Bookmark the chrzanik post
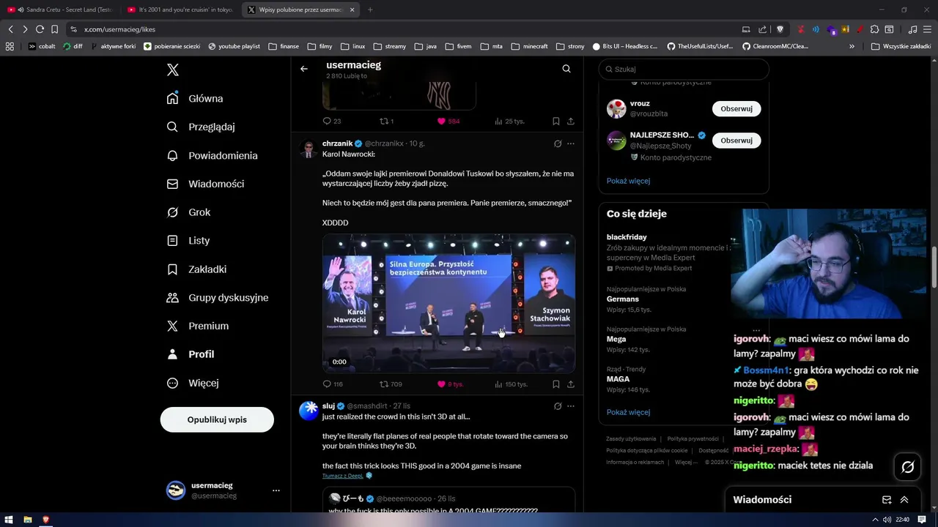938x527 pixels. (x=556, y=384)
